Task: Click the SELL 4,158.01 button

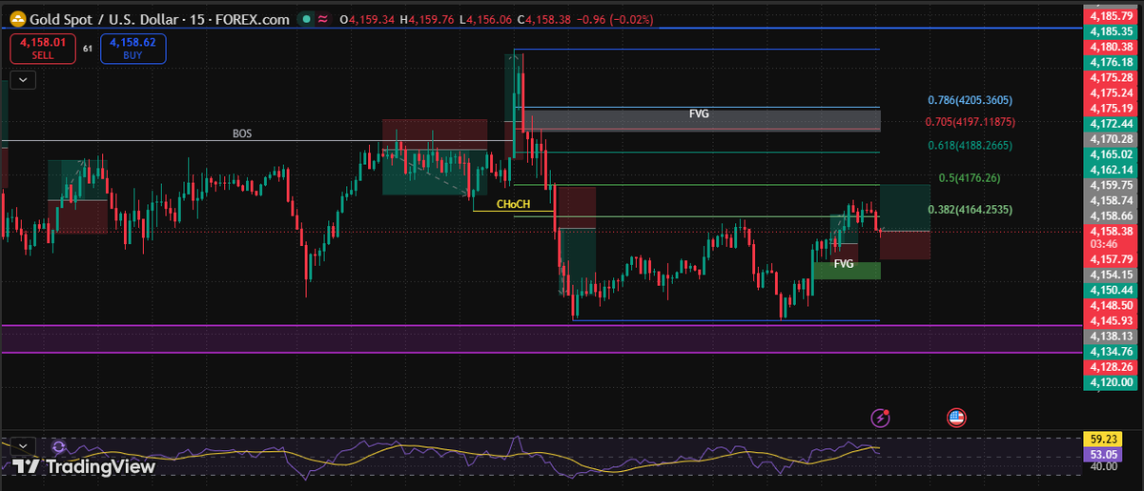Action: (x=41, y=48)
